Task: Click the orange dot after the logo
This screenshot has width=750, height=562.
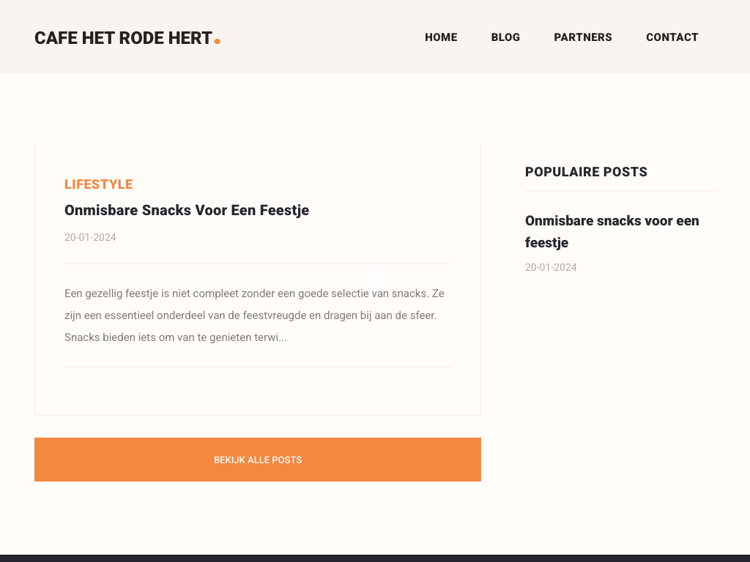Action: pos(218,41)
